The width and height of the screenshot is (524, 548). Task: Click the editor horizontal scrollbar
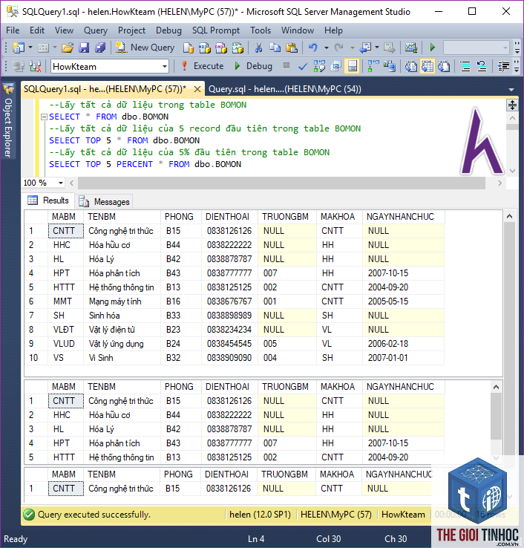point(281,183)
